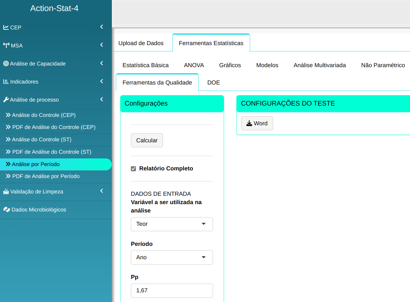Switch to the Upload de Dados tab
This screenshot has width=410, height=302.
[141, 43]
